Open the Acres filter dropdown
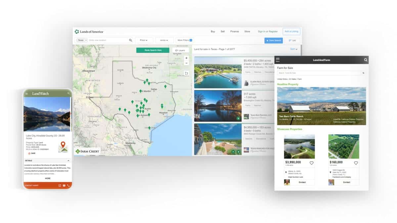397x223 pixels. click(164, 40)
